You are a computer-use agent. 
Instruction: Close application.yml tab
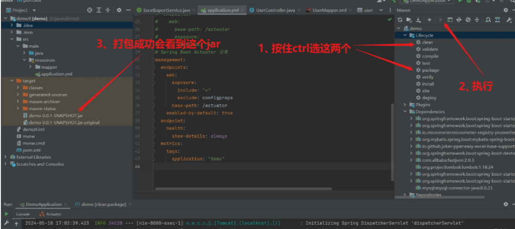click(x=242, y=10)
